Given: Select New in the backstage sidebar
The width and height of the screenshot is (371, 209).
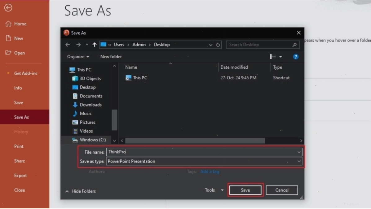Looking at the screenshot, I should point(19,38).
